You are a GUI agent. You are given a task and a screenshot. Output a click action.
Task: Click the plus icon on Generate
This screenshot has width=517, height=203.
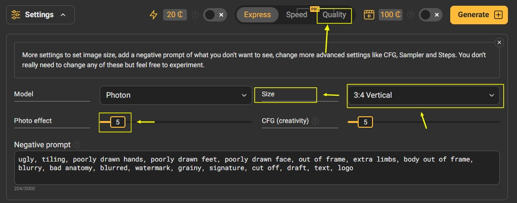(x=498, y=15)
